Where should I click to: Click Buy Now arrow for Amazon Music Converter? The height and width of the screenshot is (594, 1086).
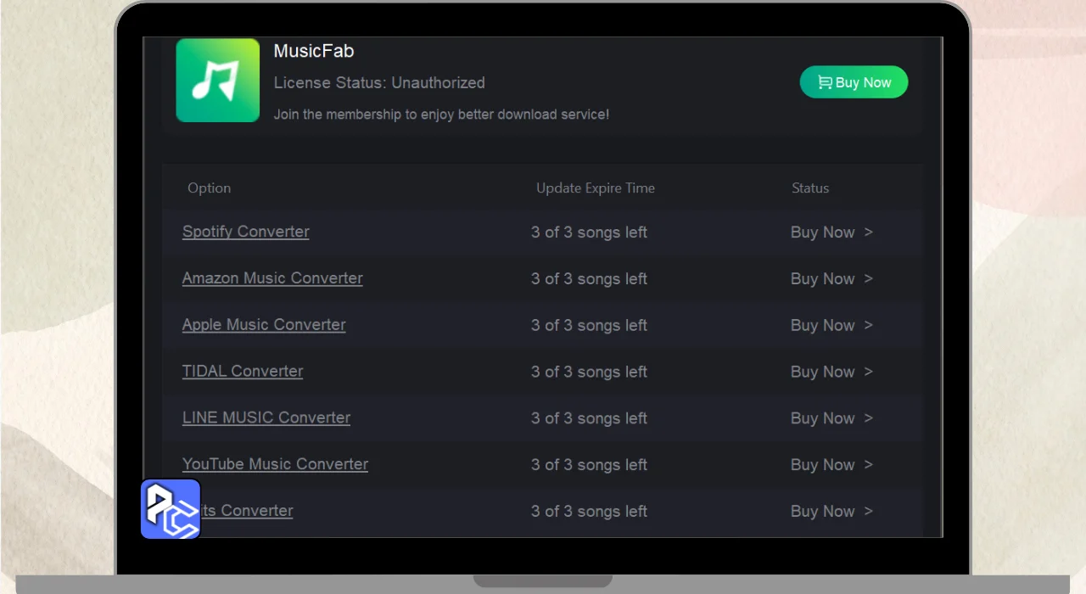click(x=831, y=278)
